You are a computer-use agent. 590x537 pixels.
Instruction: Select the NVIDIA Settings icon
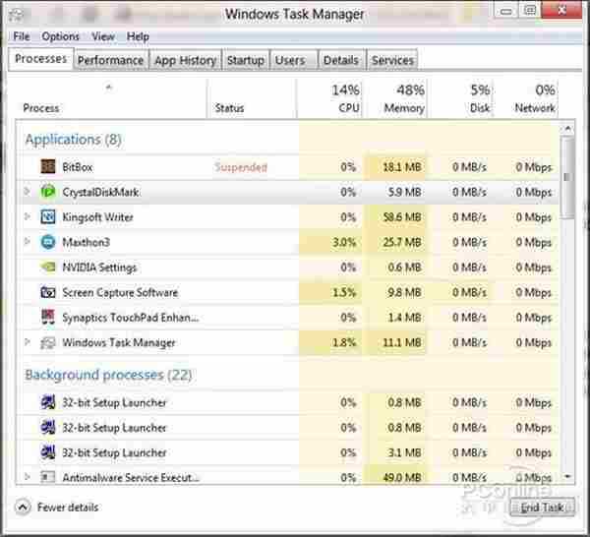[48, 268]
